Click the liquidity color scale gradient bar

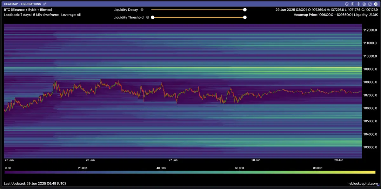[x=190, y=172]
